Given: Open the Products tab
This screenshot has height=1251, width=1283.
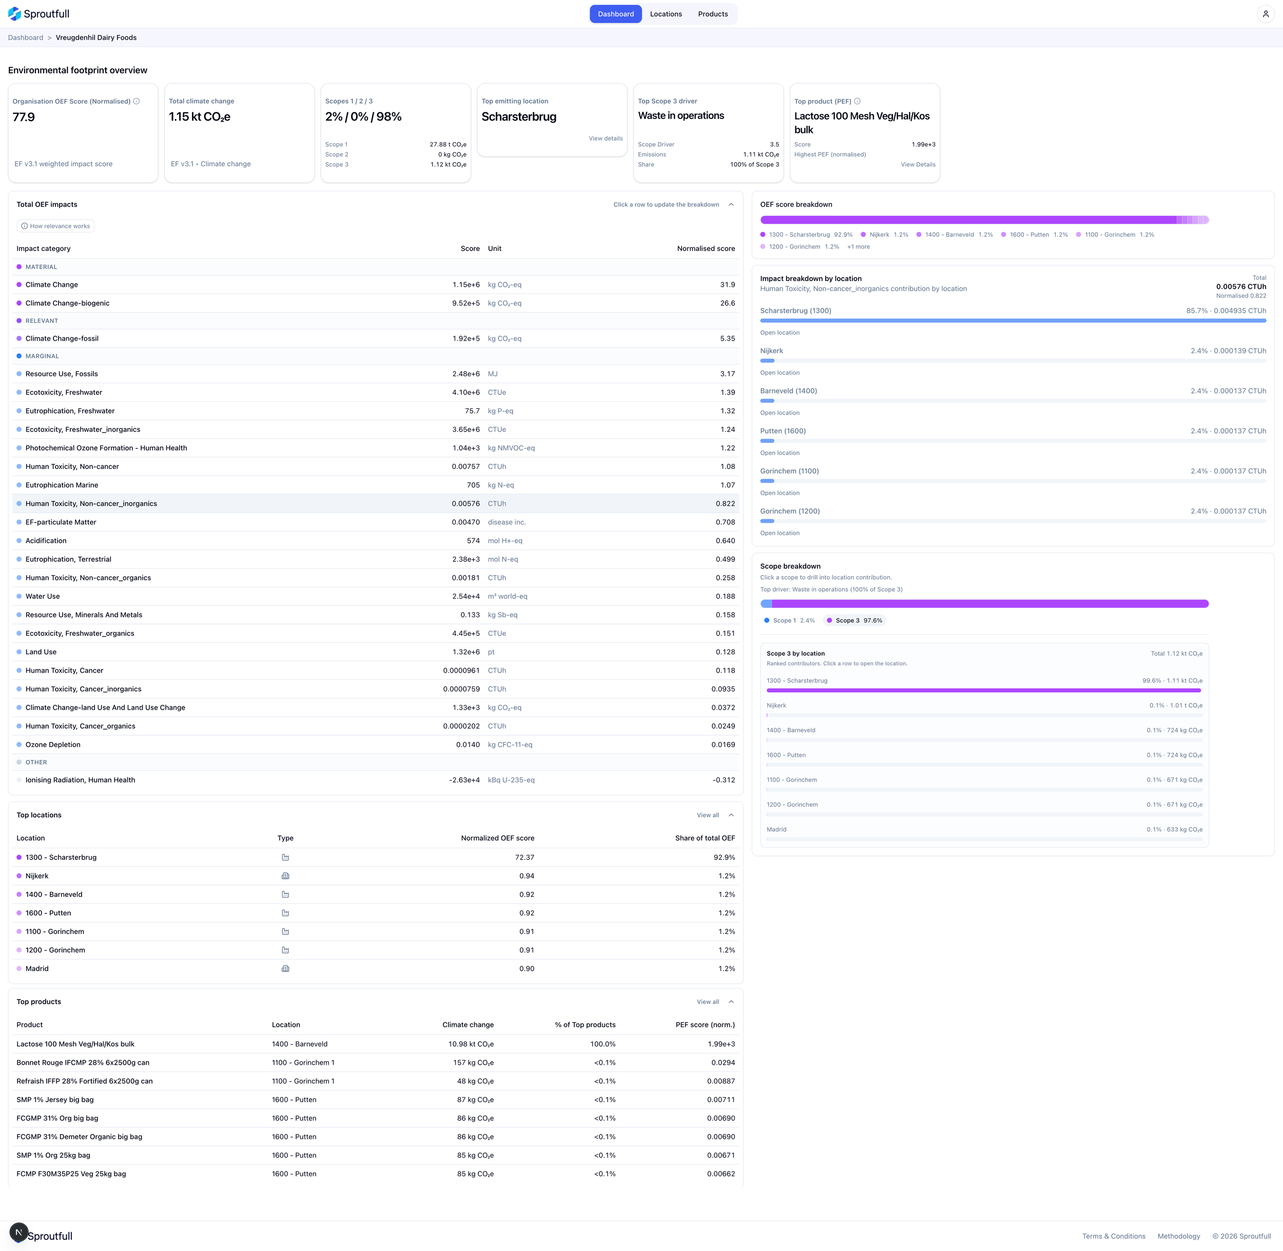Looking at the screenshot, I should (713, 14).
